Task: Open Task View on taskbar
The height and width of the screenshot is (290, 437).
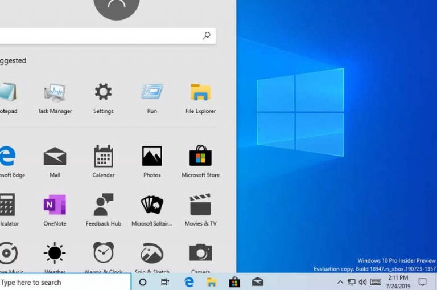Action: click(x=165, y=282)
